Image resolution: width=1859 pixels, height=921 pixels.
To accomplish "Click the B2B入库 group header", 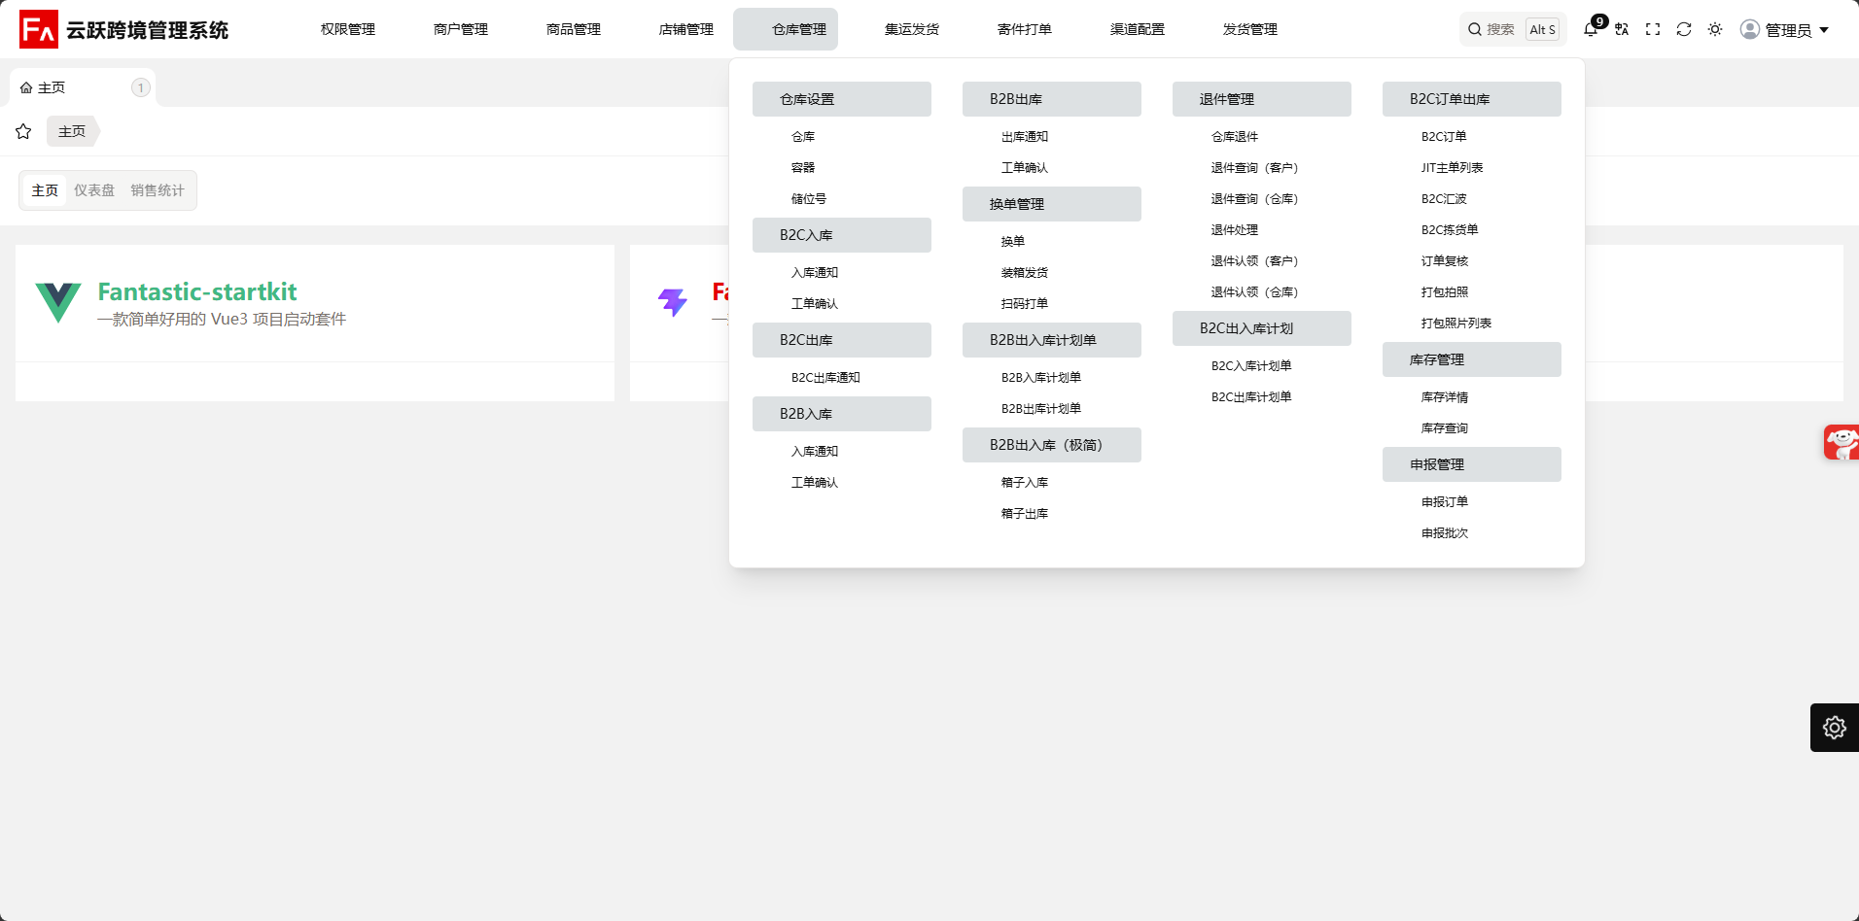I will click(x=842, y=414).
